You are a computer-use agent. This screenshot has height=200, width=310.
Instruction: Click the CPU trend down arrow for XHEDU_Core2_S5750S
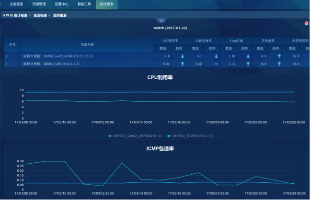(x=183, y=56)
